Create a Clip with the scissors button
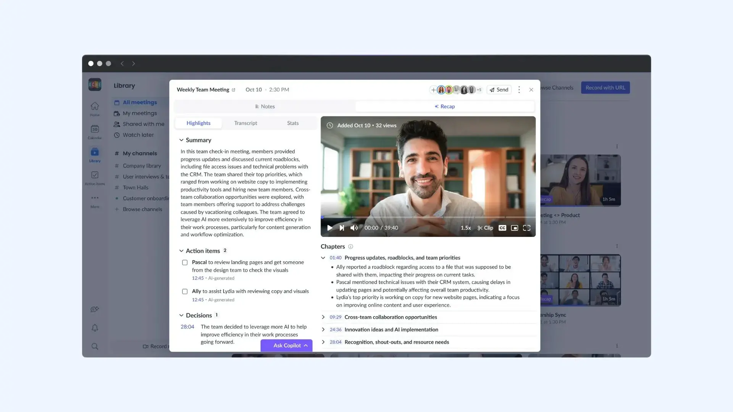 pyautogui.click(x=485, y=228)
